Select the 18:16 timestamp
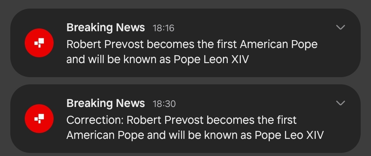The image size is (371, 156). (x=163, y=28)
